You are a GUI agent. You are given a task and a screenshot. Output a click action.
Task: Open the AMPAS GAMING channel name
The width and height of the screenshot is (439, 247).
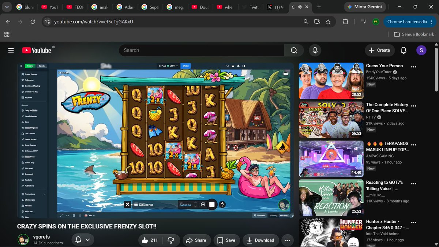[x=380, y=156]
